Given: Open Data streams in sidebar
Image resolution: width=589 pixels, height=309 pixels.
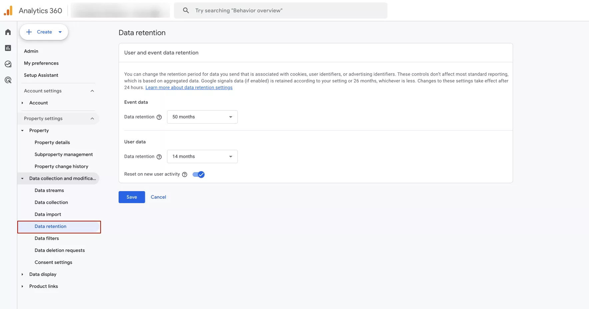Looking at the screenshot, I should tap(49, 190).
